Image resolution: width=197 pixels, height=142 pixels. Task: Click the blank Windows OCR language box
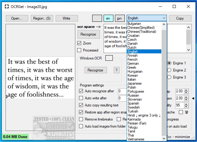coord(109,58)
